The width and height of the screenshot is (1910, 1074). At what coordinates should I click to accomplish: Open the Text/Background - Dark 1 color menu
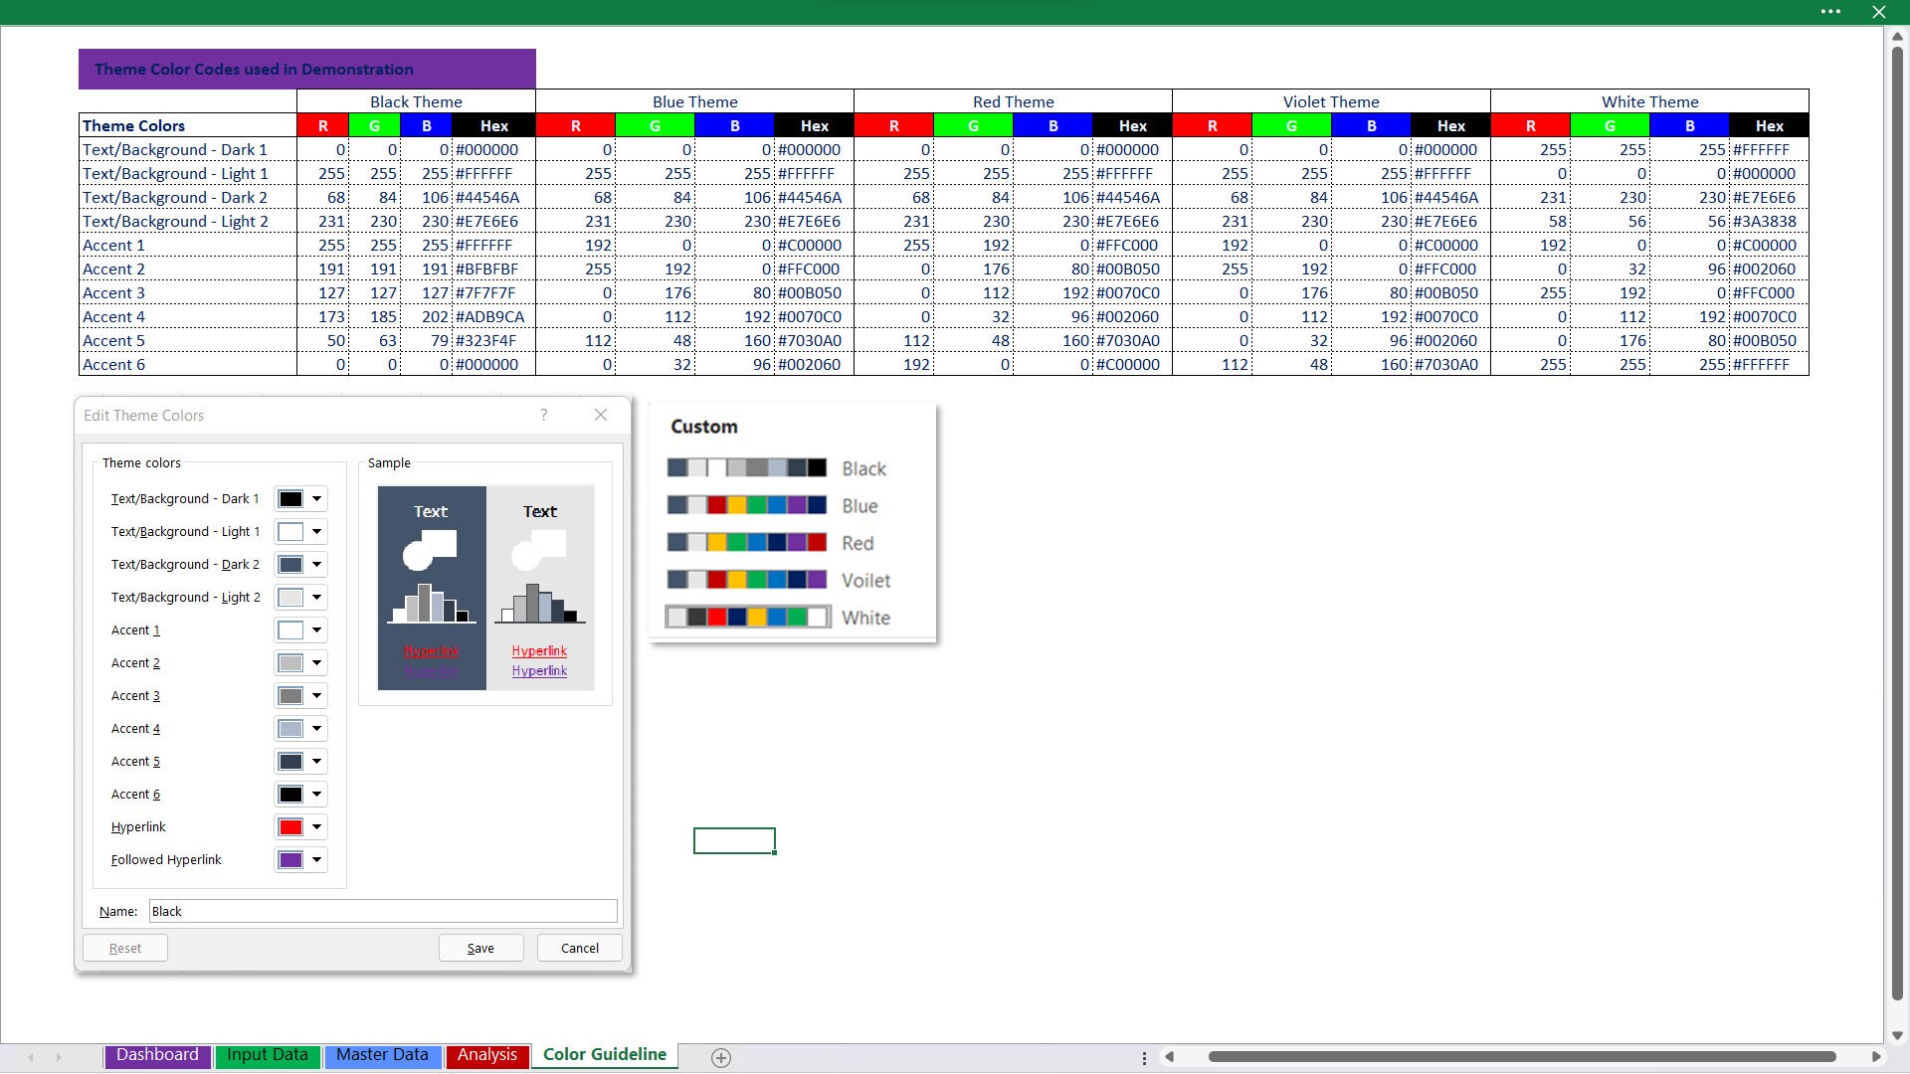[316, 498]
